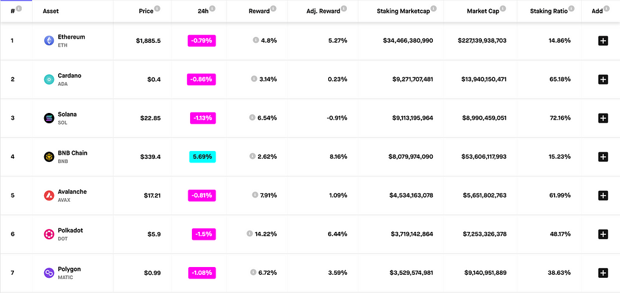Click the BNB Chain logo icon
This screenshot has width=620, height=293.
[48, 156]
